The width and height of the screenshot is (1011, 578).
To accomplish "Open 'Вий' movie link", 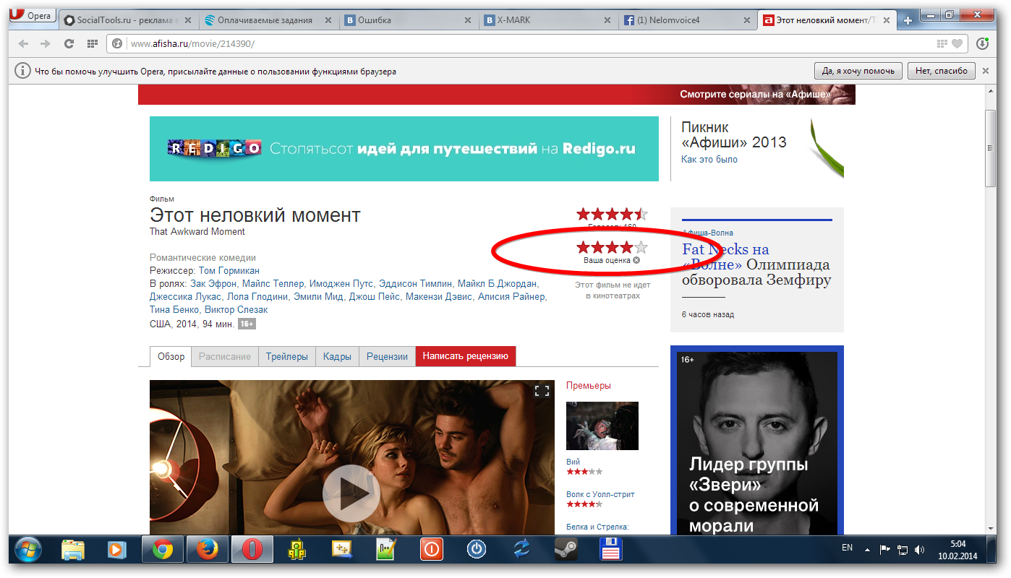I will point(573,462).
